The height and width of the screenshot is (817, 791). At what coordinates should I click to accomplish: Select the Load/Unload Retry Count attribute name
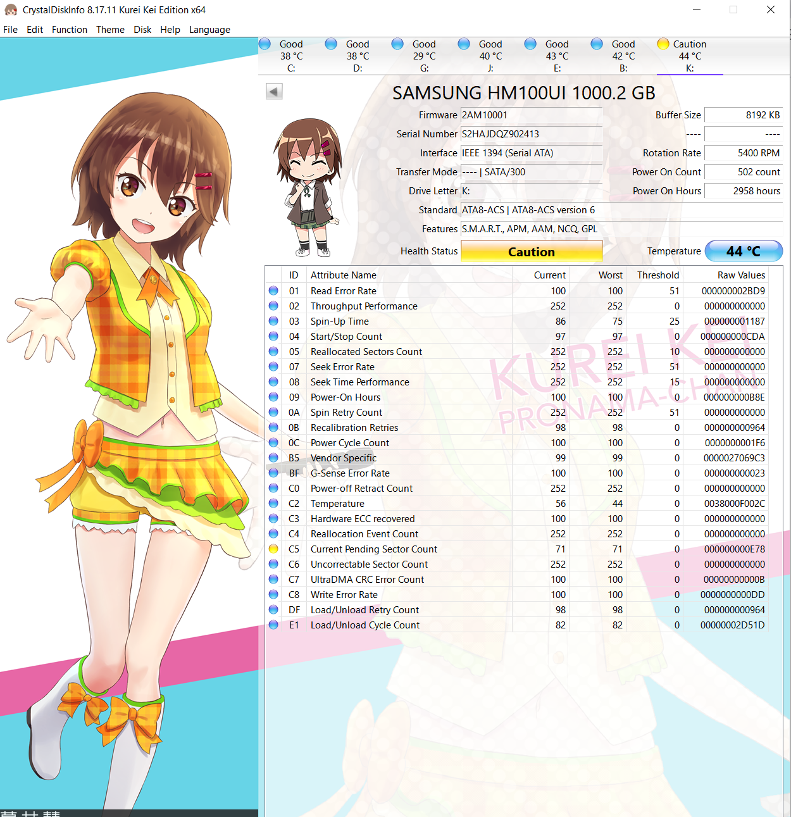364,610
